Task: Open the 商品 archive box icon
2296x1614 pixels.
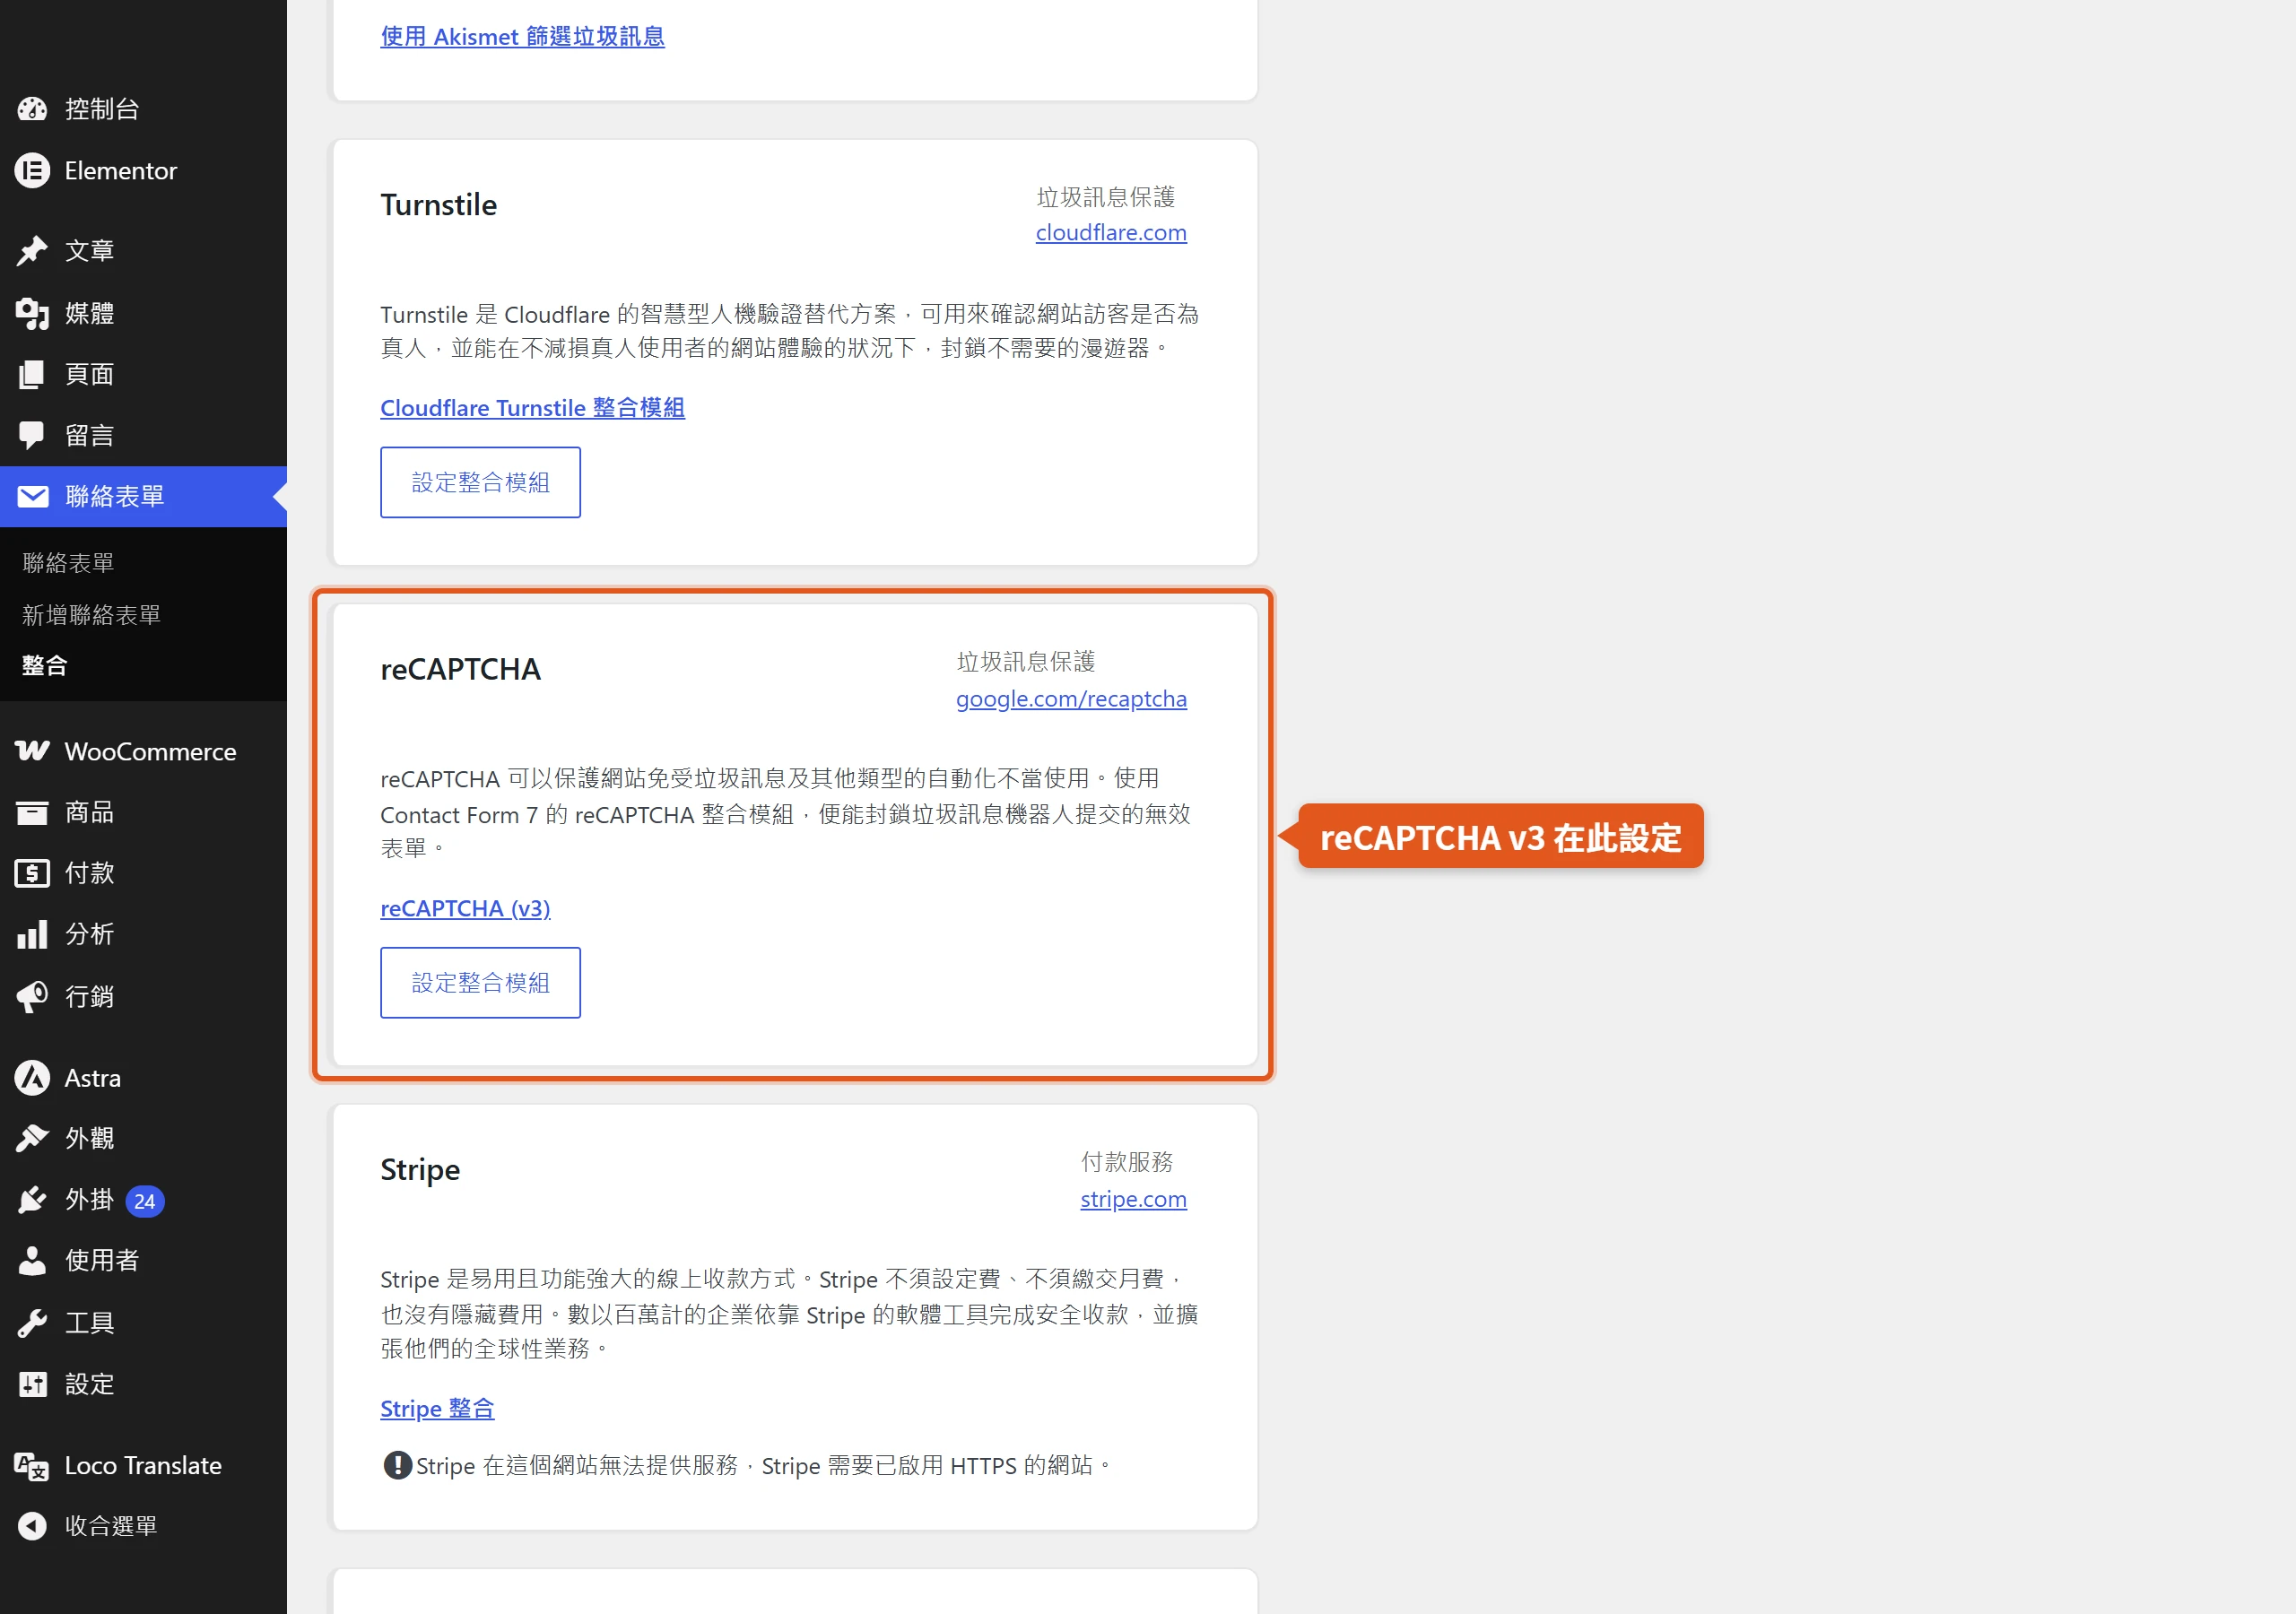Action: click(x=32, y=812)
